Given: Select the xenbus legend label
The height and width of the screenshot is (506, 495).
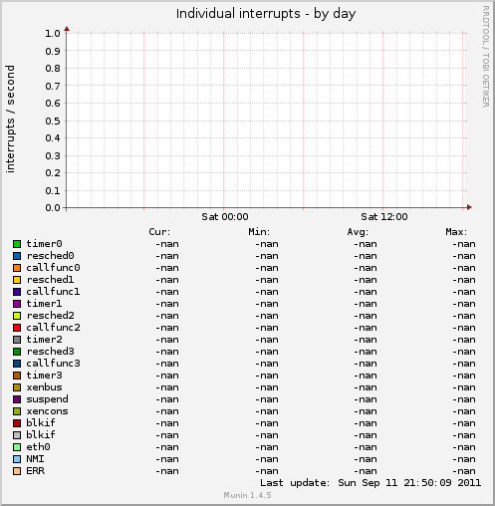Looking at the screenshot, I should coord(44,387).
